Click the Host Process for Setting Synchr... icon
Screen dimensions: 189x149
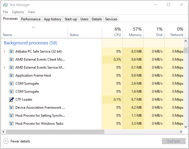(x=11, y=116)
